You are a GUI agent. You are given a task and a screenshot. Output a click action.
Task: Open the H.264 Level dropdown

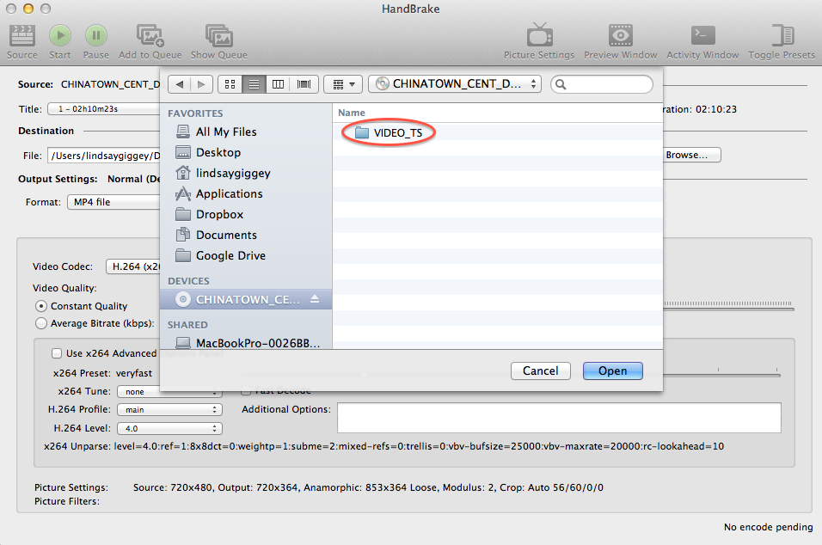coord(170,429)
